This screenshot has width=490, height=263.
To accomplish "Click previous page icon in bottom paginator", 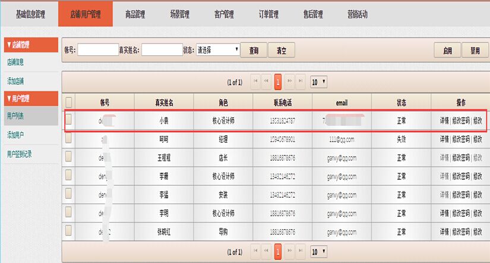I will [267, 252].
